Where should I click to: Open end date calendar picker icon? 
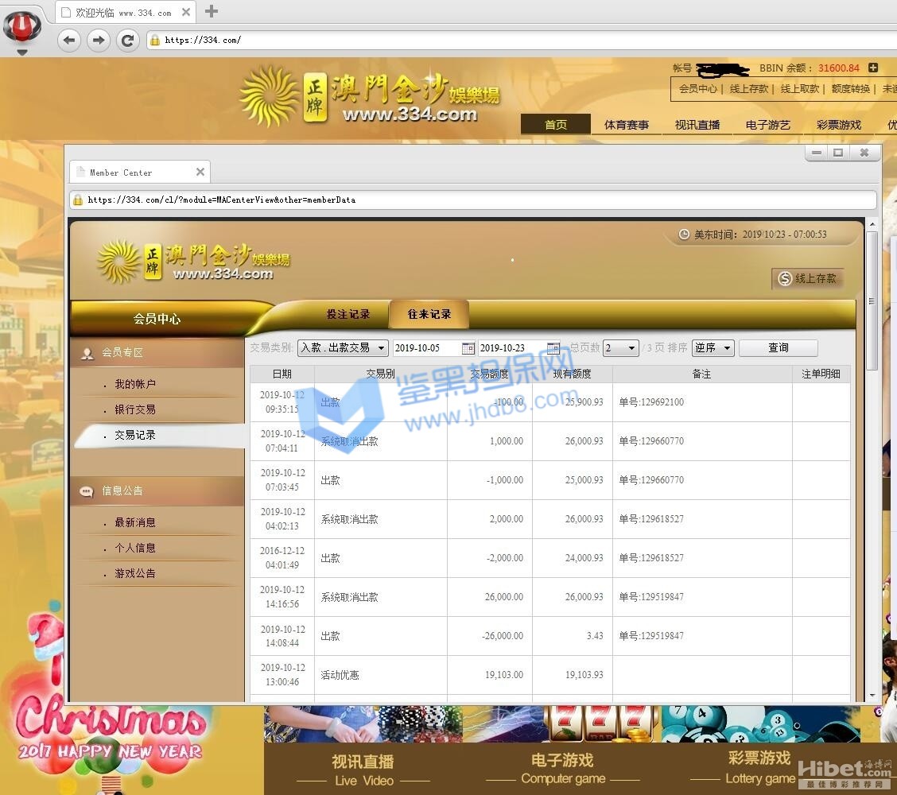(553, 348)
